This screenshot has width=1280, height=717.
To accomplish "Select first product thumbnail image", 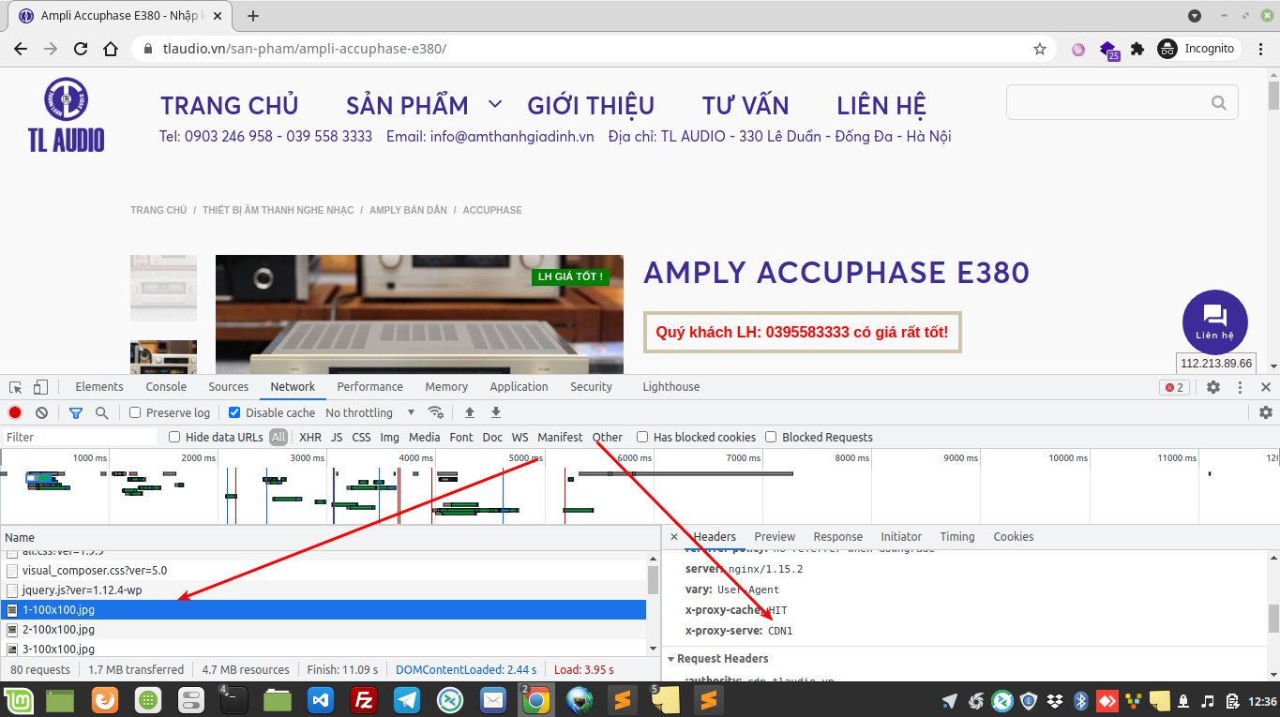I will [x=163, y=289].
